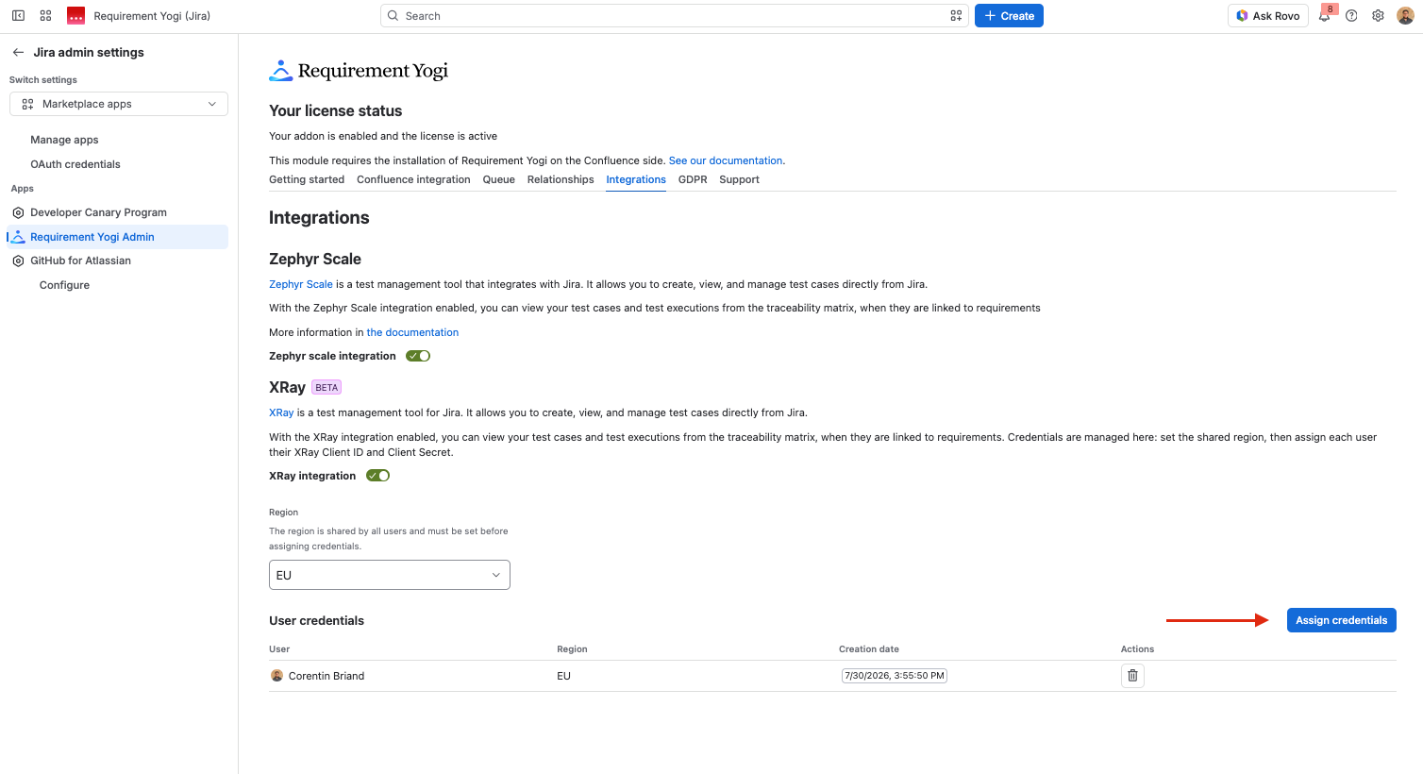This screenshot has height=774, width=1423.
Task: Click the red Requirement Yogi site logo
Action: tap(76, 16)
